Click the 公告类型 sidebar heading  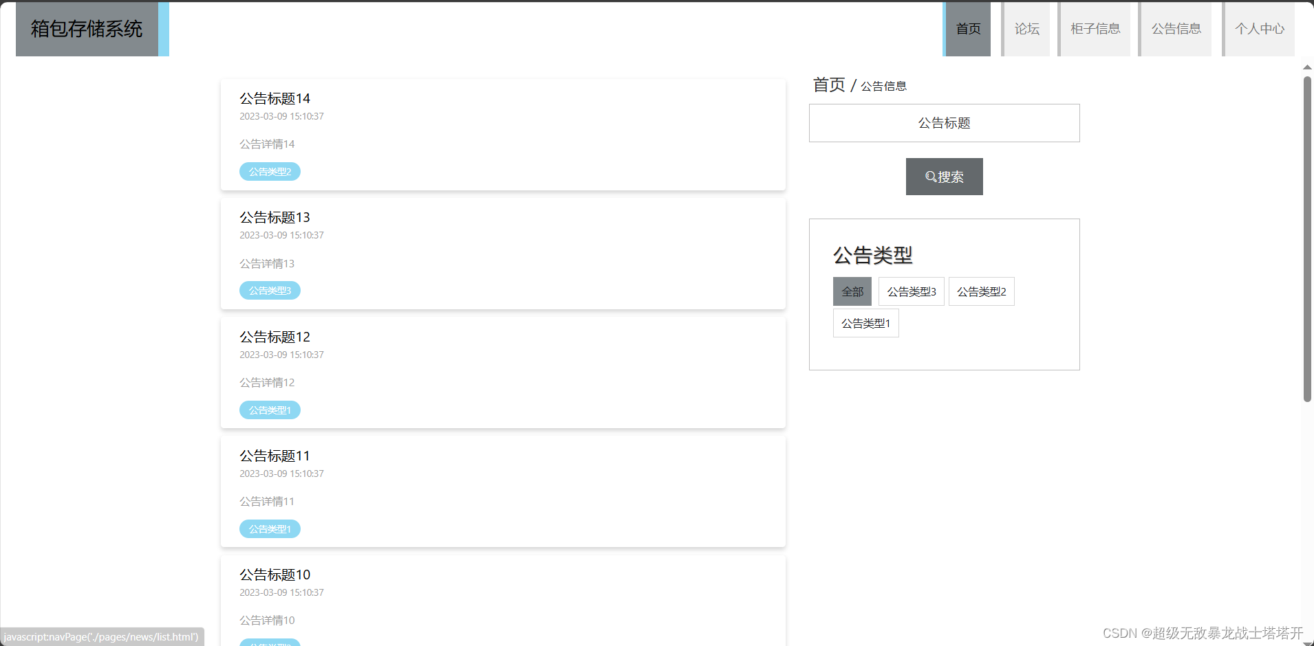click(872, 256)
